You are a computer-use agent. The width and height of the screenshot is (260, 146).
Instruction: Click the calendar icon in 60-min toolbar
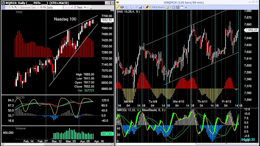click(x=182, y=7)
